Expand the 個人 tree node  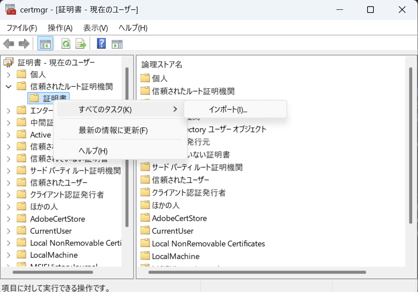8,74
